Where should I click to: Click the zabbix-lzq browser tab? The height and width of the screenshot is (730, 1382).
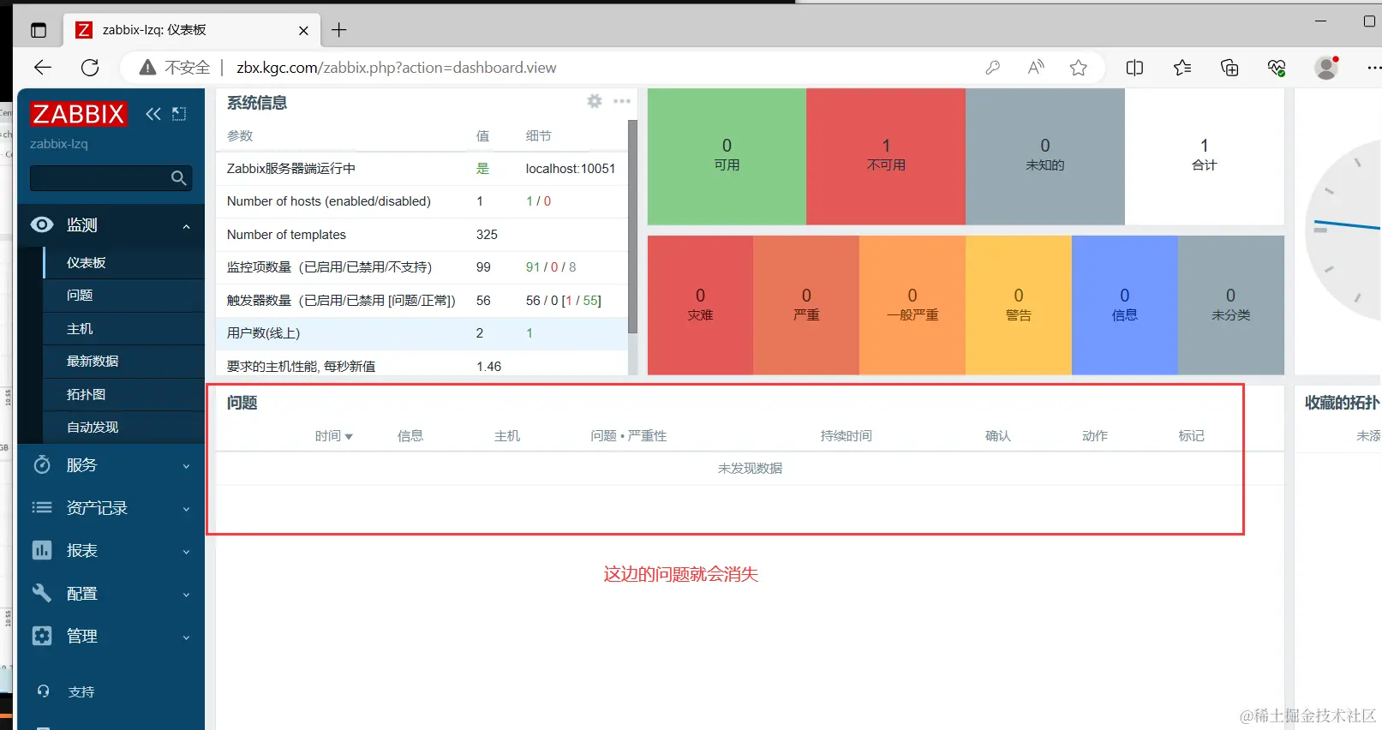point(192,31)
